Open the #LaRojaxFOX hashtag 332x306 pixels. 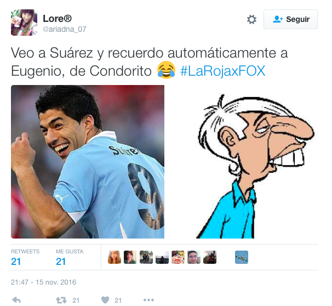[x=222, y=71]
